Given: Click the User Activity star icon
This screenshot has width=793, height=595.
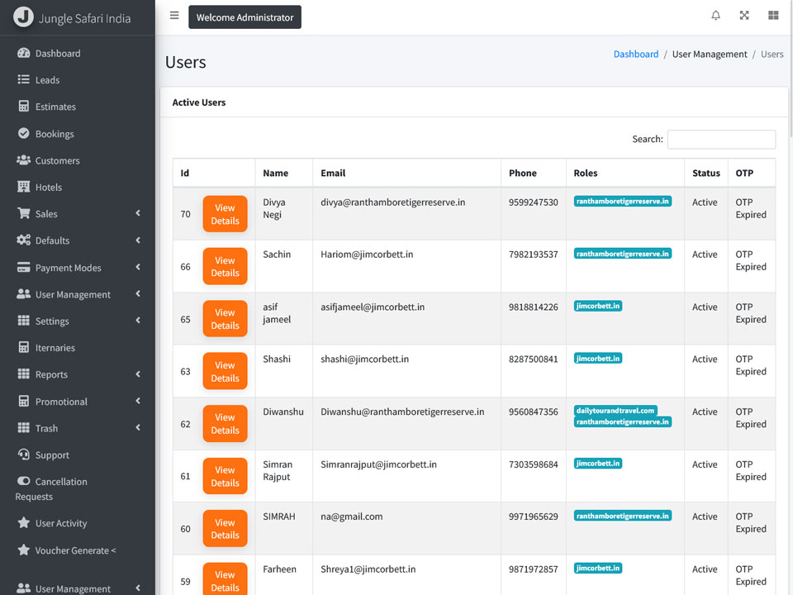Looking at the screenshot, I should click(x=23, y=522).
